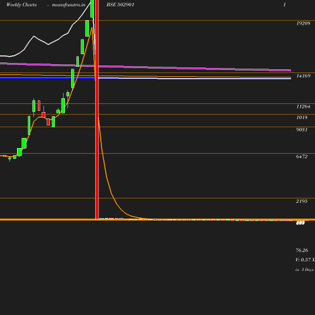
Task: Click the 9031 price level label
Action: tap(302, 130)
